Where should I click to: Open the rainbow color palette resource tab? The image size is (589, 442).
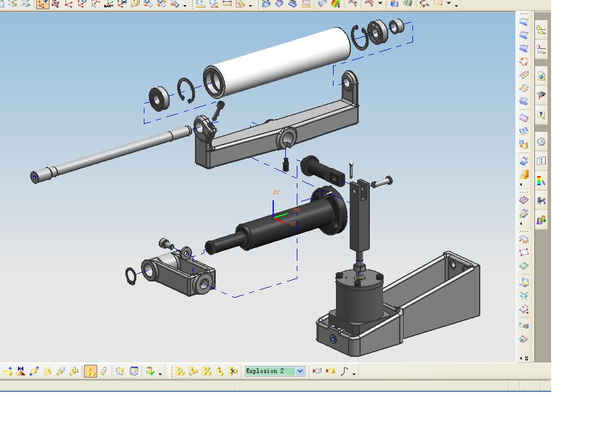click(541, 181)
